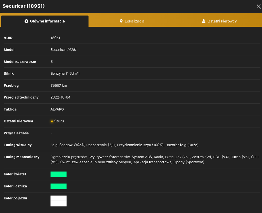
Task: Click the Przynależność dash value
Action: (51, 133)
